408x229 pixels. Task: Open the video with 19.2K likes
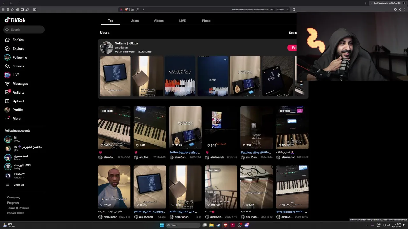pos(114,187)
